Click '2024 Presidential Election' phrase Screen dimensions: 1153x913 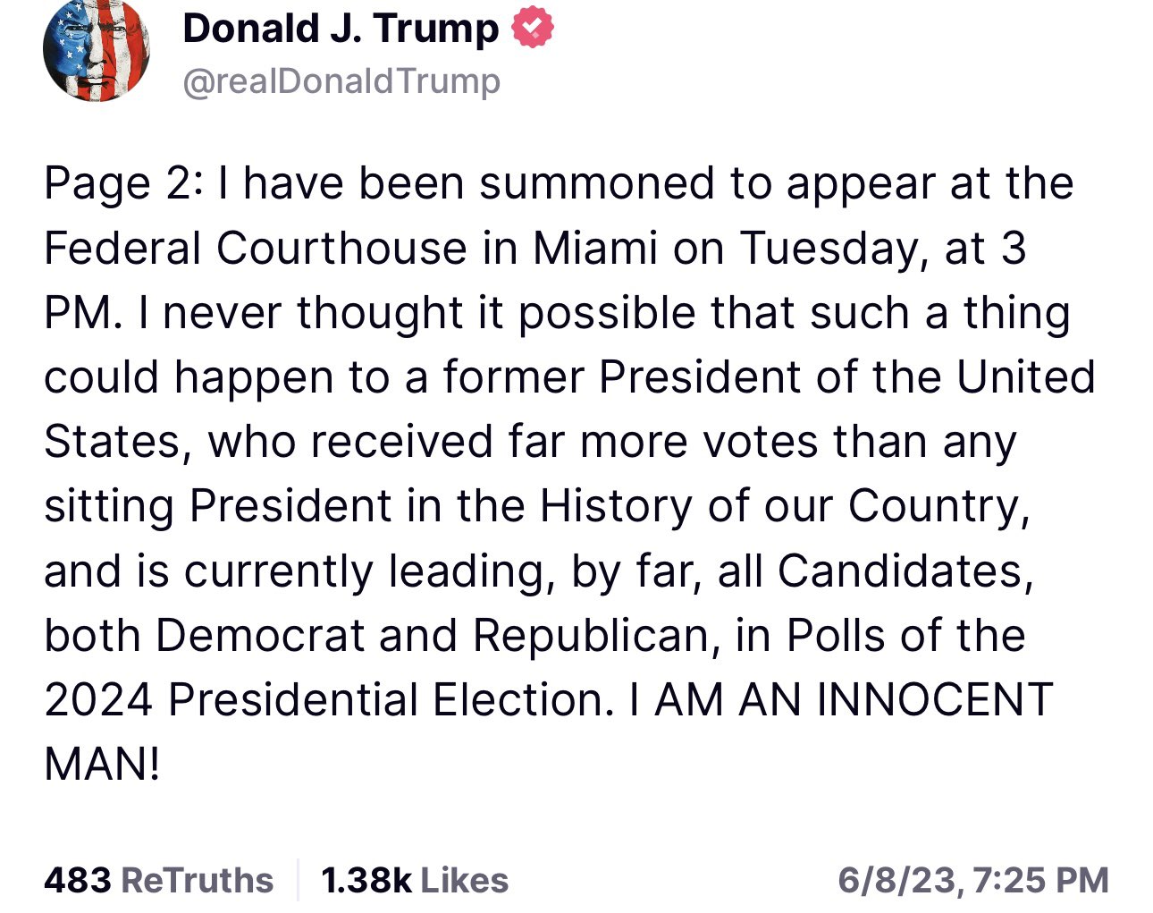coord(329,699)
